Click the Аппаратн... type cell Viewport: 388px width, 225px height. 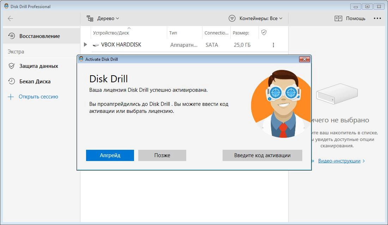pos(184,45)
